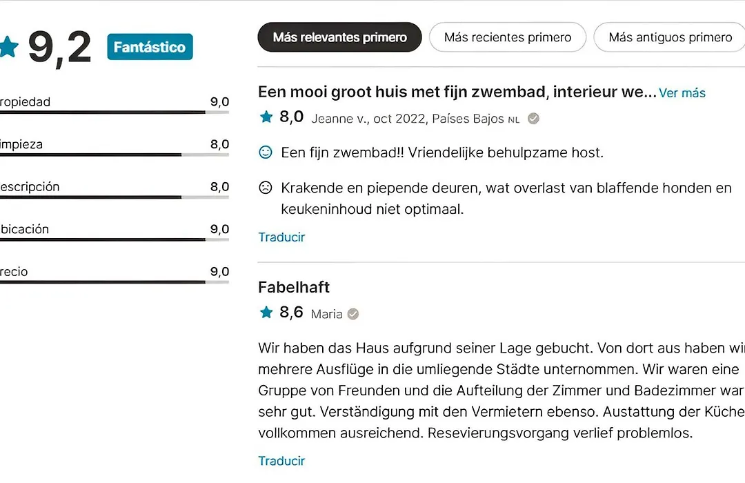Translate the Dutch review with Traducir
This screenshot has width=745, height=483.
(281, 237)
